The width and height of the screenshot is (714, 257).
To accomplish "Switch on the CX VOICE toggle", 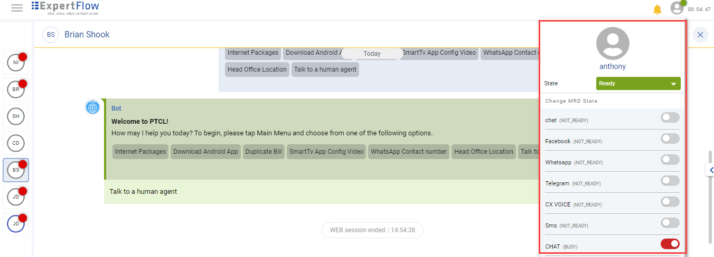I will click(670, 202).
